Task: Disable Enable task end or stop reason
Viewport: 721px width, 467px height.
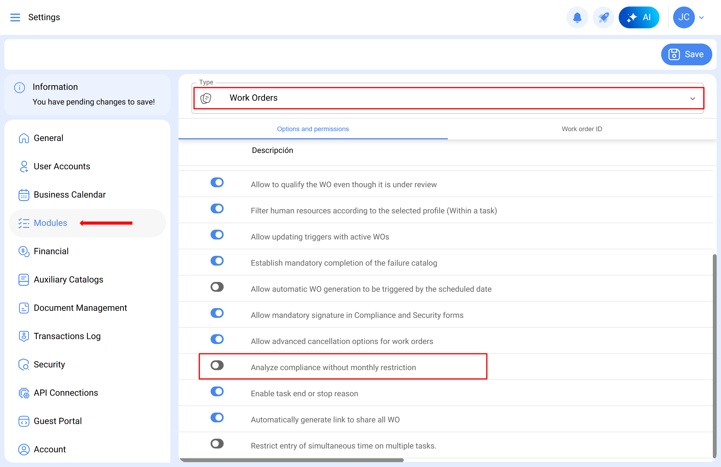Action: [x=217, y=391]
